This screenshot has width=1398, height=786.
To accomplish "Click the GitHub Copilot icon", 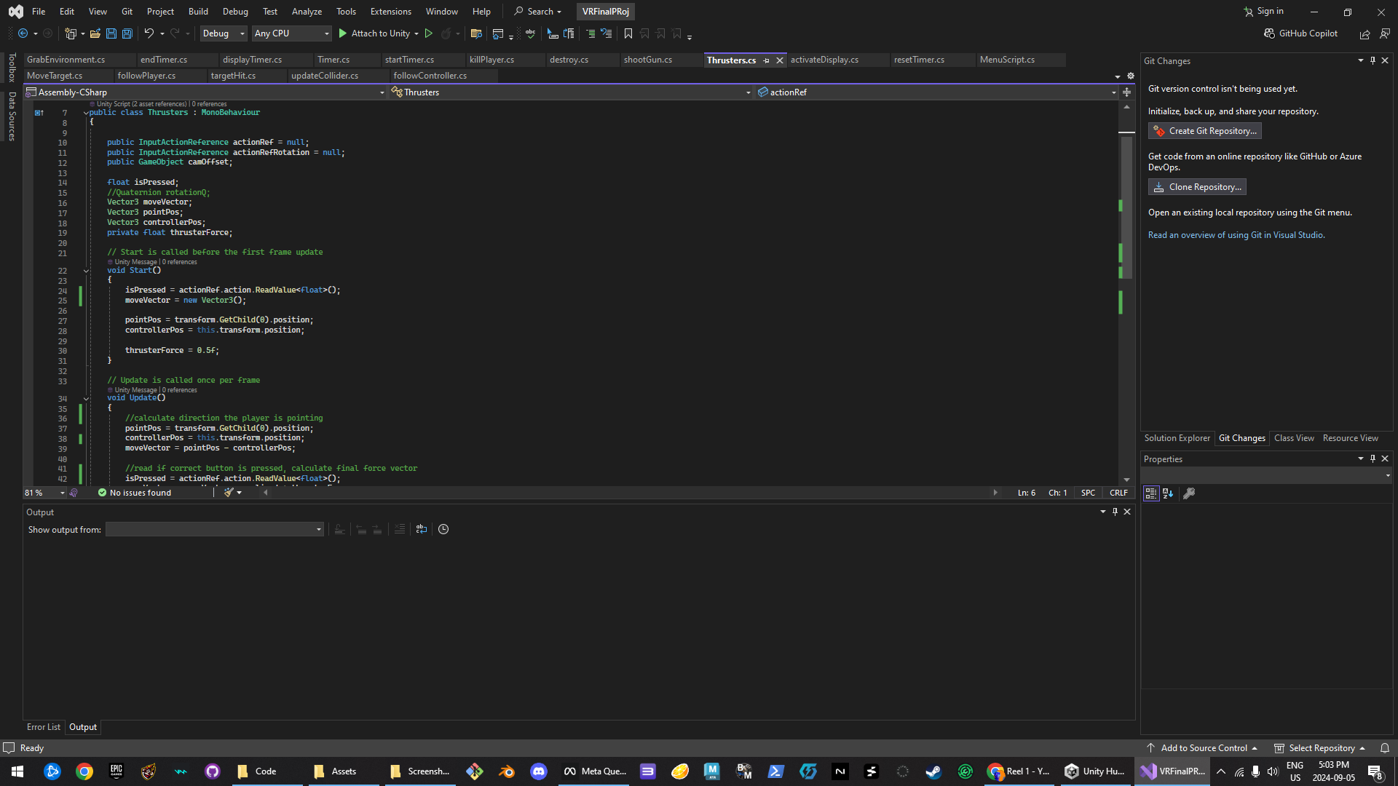I will pos(1269,33).
